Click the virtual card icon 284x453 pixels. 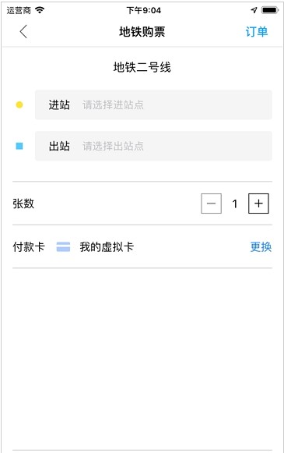click(63, 247)
